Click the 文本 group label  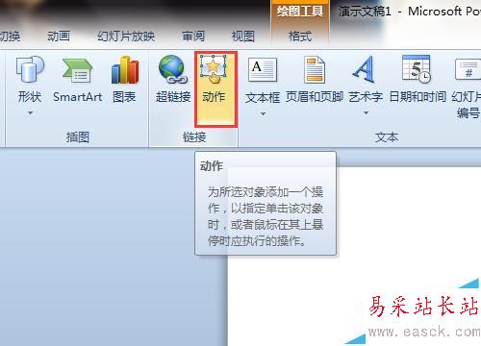(387, 137)
